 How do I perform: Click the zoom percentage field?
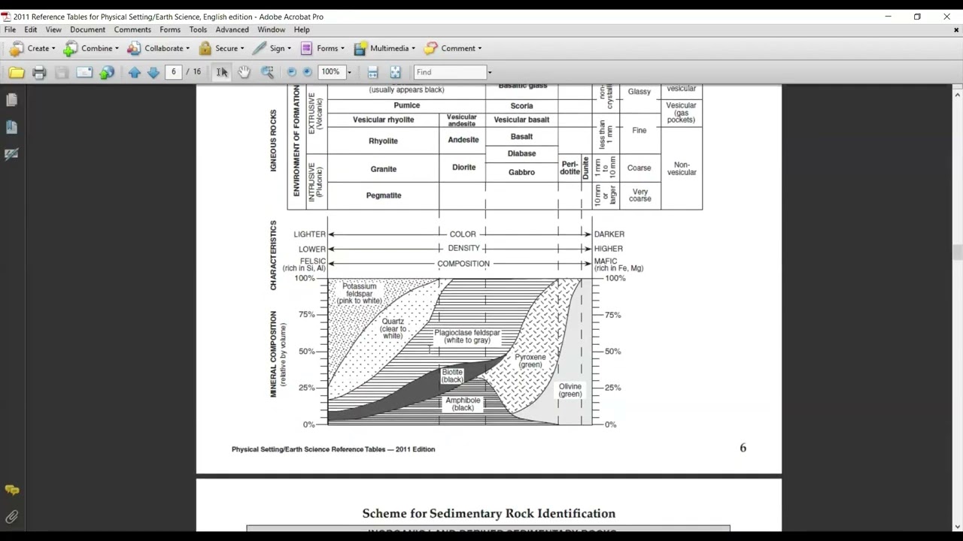click(331, 72)
